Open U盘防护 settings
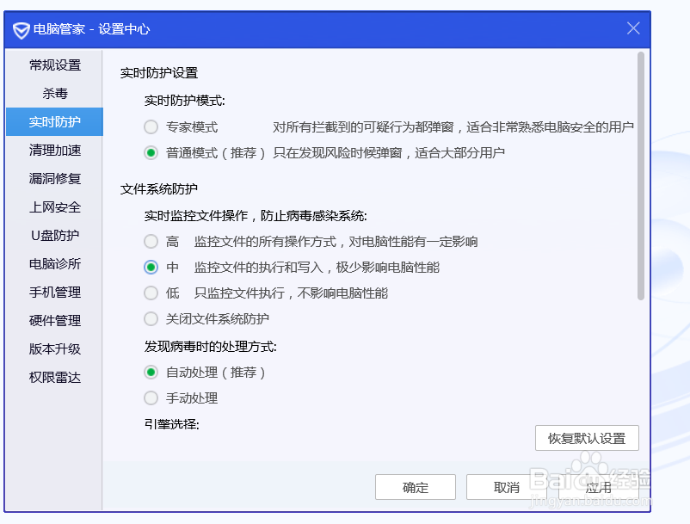Screen dimensions: 690x524 click(x=55, y=236)
